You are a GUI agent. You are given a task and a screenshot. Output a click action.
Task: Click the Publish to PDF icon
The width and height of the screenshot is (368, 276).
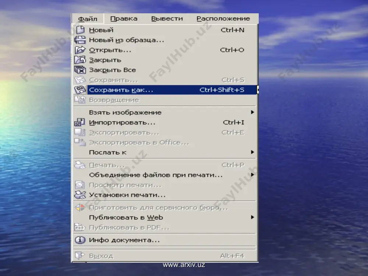coord(80,227)
